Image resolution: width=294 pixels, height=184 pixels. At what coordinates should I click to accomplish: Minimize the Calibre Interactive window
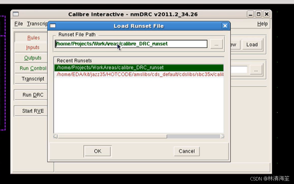[250, 14]
